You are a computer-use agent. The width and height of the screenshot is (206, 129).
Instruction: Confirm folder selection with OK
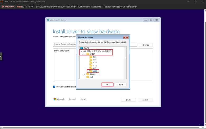point(107,84)
